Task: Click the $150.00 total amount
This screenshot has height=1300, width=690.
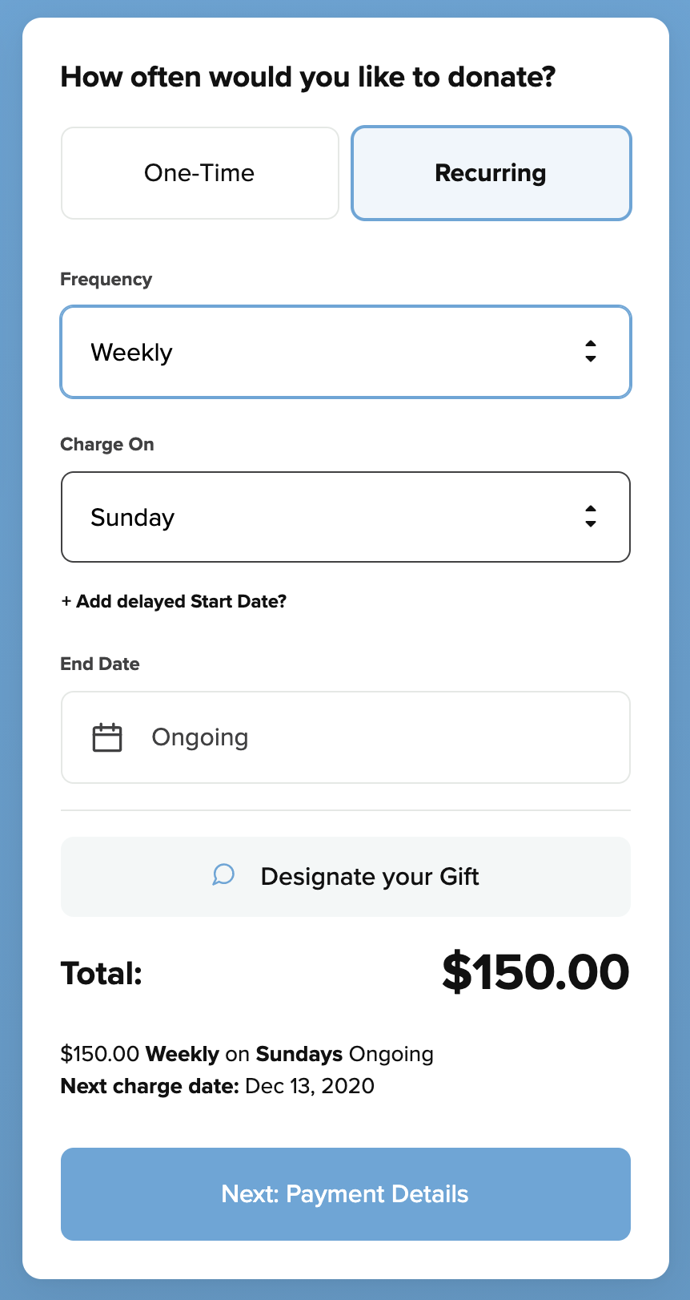Action: pos(535,972)
